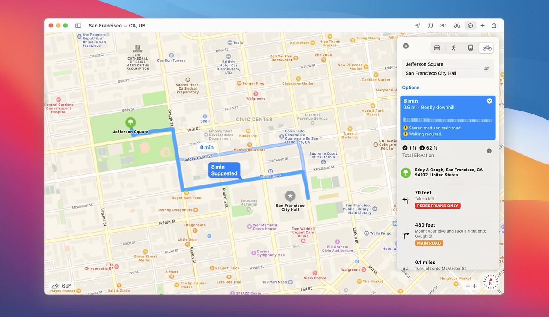The height and width of the screenshot is (317, 549).
Task: Click the Siam Orchid marker
Action: (x=315, y=272)
